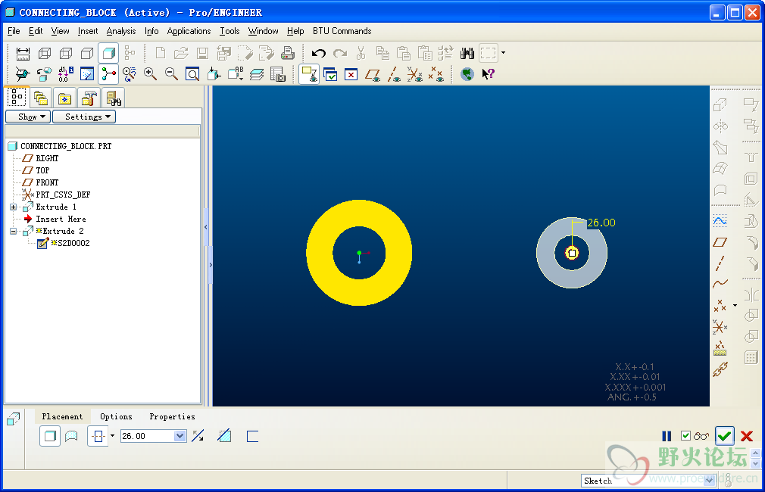Toggle Extrude as surface option
Image resolution: width=765 pixels, height=492 pixels.
[71, 436]
